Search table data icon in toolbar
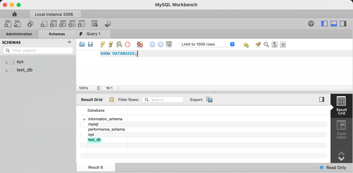 (x=94, y=24)
